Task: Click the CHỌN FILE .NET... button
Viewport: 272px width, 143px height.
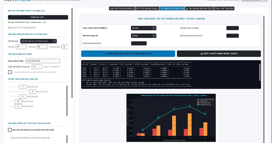Action: click(38, 17)
